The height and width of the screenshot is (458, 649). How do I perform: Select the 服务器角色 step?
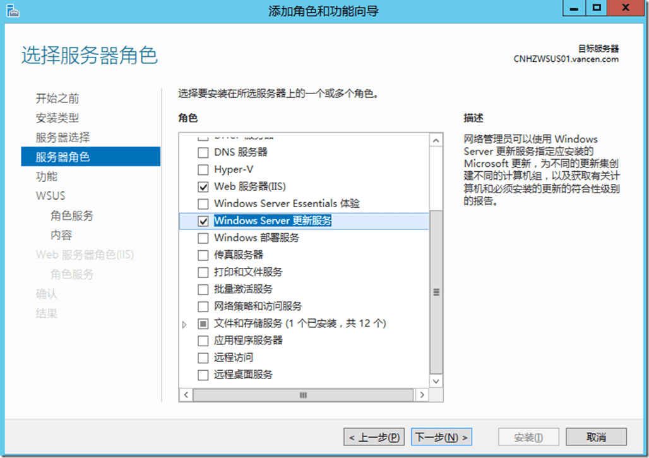click(91, 157)
